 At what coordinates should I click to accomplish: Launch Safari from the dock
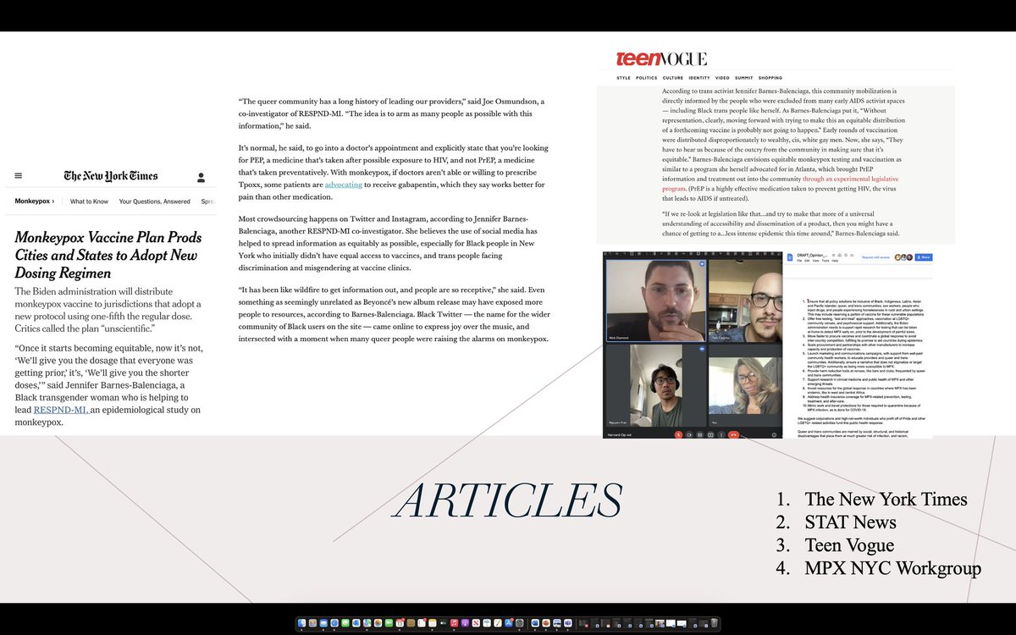point(334,623)
